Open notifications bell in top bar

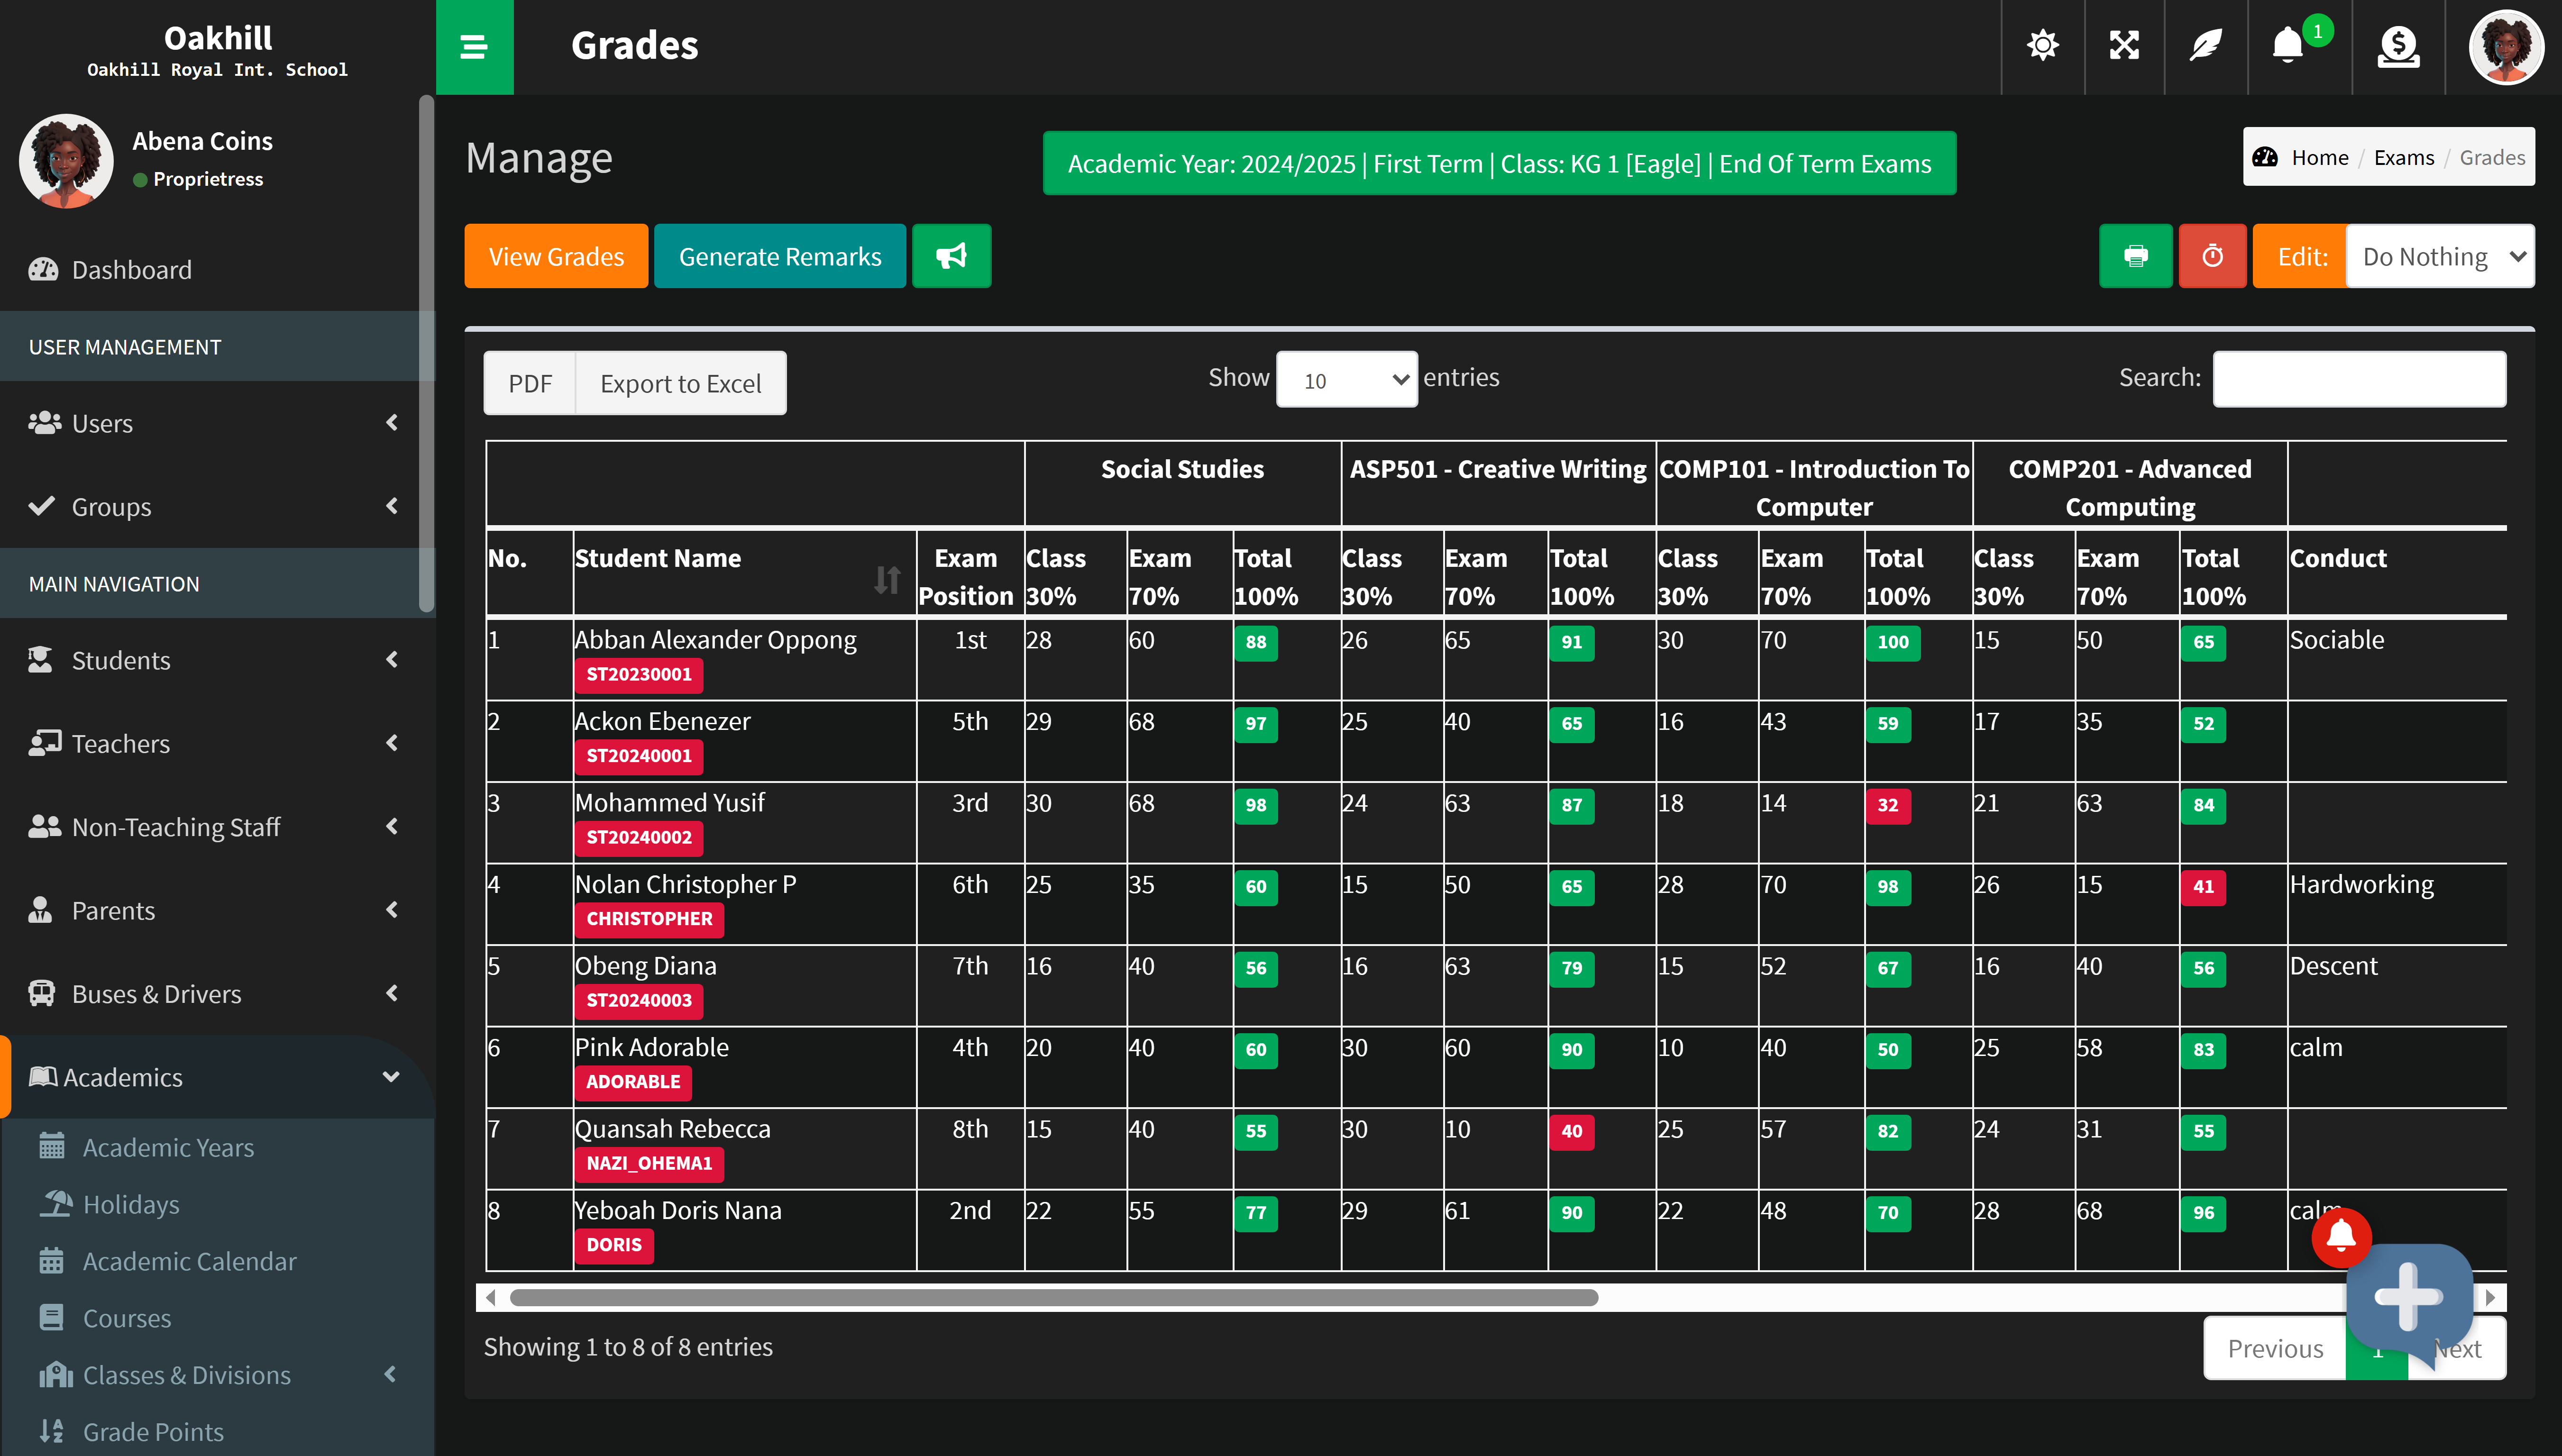click(2288, 46)
